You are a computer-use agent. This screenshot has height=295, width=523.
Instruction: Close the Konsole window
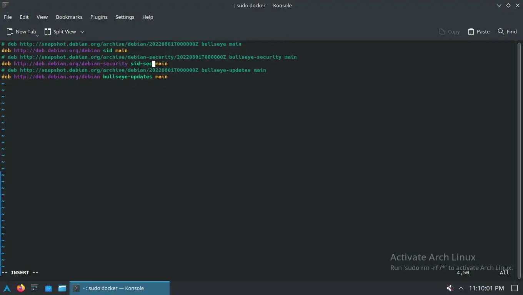coord(518,5)
